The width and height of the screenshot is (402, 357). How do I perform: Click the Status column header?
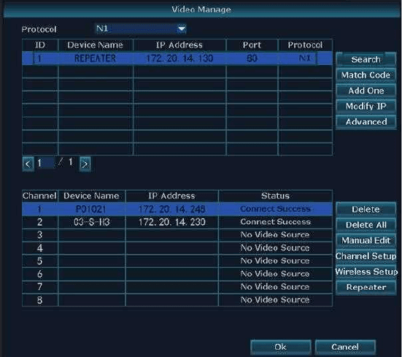(275, 196)
